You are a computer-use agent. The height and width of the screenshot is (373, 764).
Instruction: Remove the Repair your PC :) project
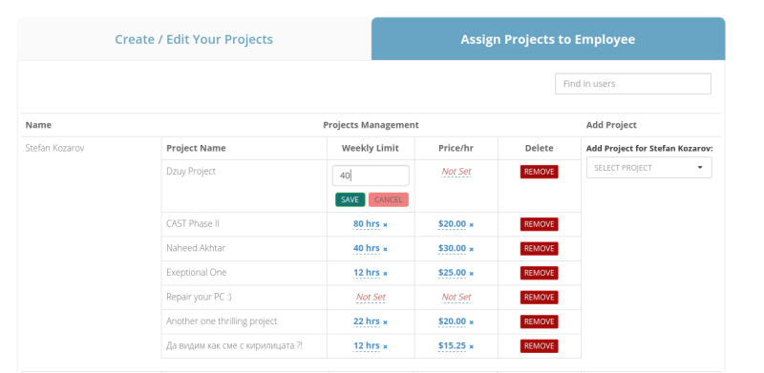coord(539,297)
